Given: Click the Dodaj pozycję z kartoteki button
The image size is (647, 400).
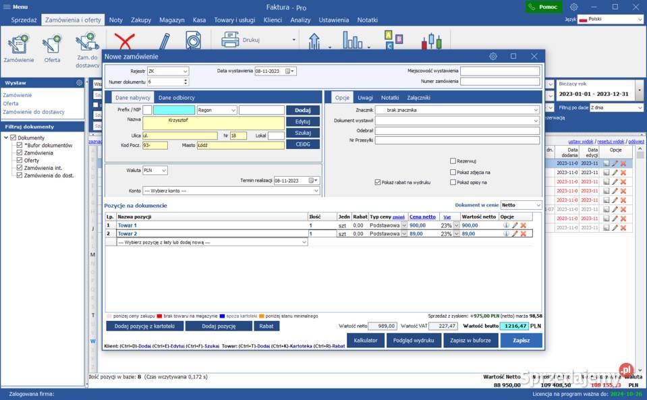Looking at the screenshot, I should click(144, 326).
